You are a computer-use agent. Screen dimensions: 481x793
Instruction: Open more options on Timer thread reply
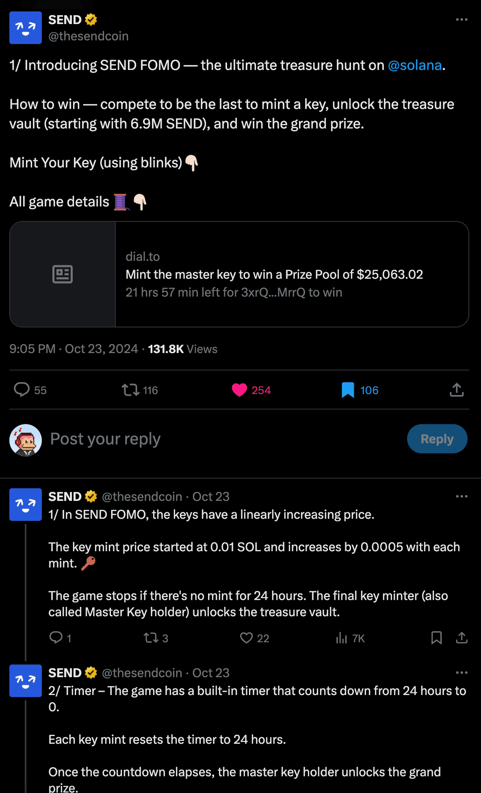coord(461,673)
